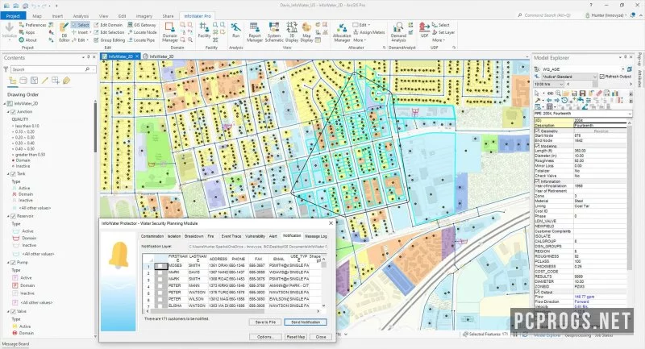This screenshot has height=349, width=645.
Task: Click the Locate Pipe tool
Action: [x=141, y=39]
